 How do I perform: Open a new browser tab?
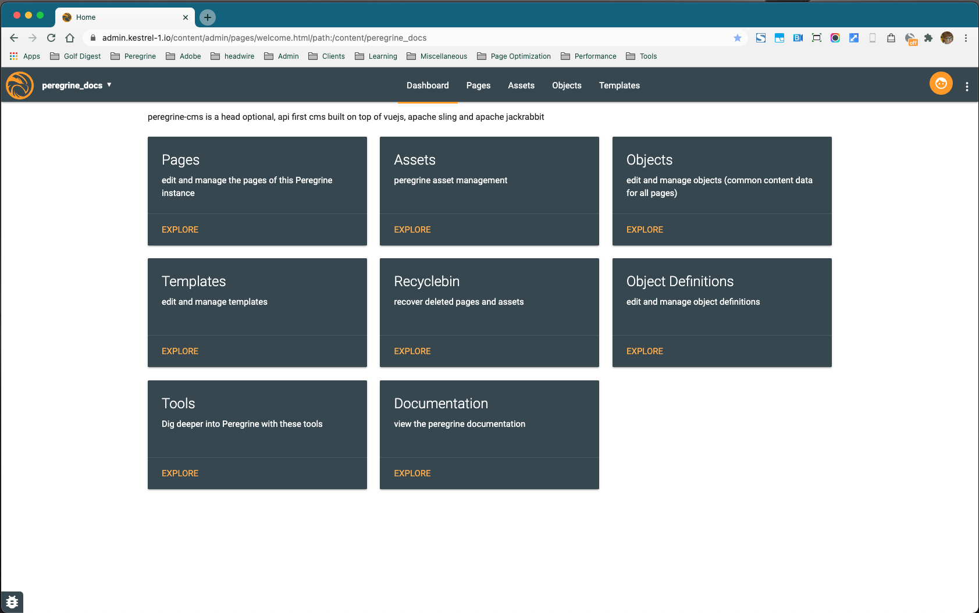tap(208, 17)
